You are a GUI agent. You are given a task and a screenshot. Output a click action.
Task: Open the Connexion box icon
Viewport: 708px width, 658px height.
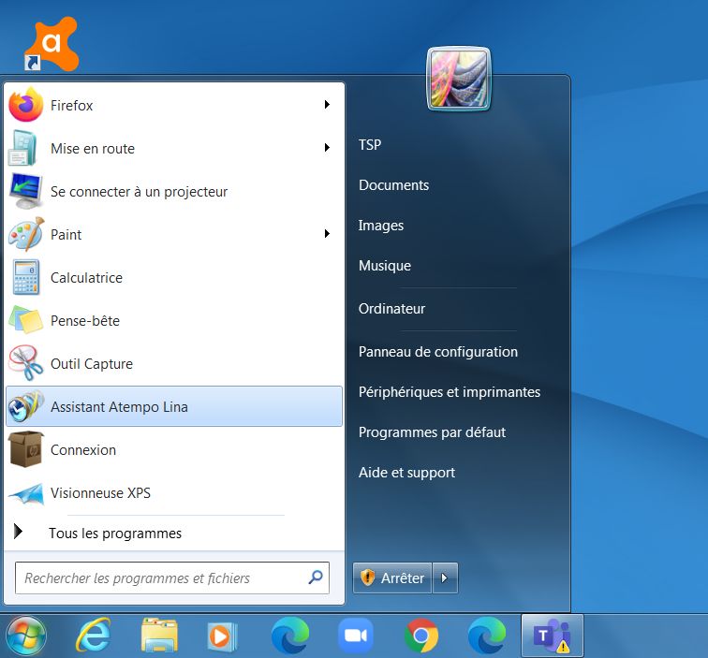click(x=26, y=449)
